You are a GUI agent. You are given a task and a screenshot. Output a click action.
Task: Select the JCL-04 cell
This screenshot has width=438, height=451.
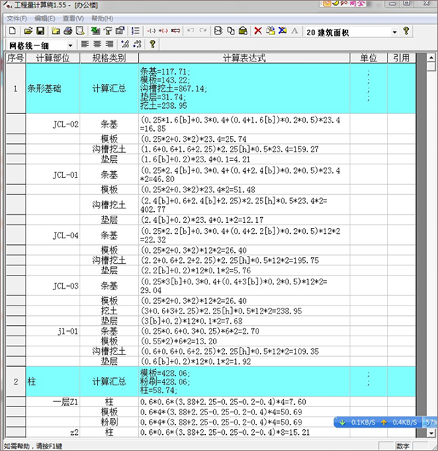click(53, 235)
